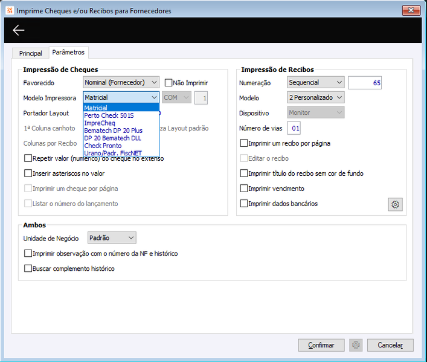The image size is (427, 362).
Task: Click the Impressão de Cheques heading
Action: click(60, 69)
